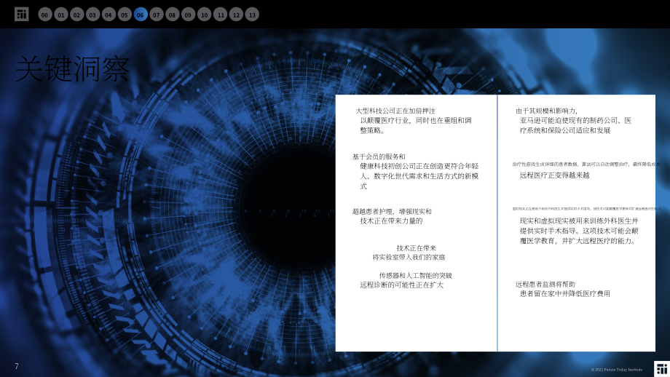Image resolution: width=670 pixels, height=377 pixels.
Task: Go to section 11 in navigation
Action: [x=220, y=15]
